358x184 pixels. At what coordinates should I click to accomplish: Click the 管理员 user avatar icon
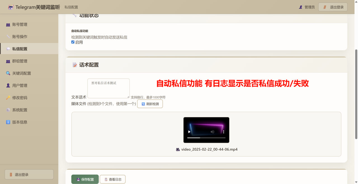tap(301, 7)
